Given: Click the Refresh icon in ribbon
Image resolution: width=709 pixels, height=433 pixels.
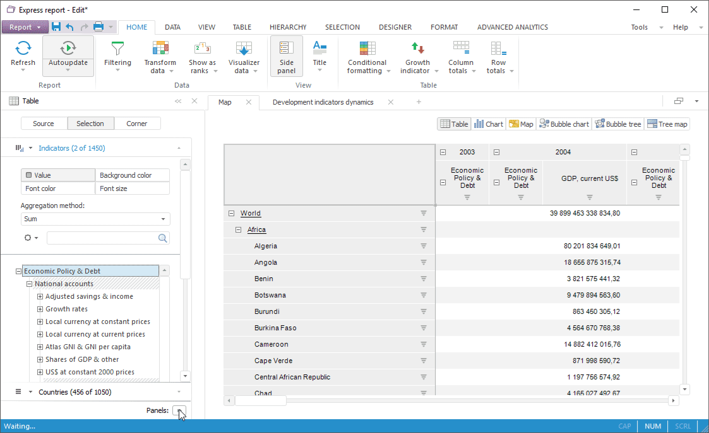Looking at the screenshot, I should 23,49.
